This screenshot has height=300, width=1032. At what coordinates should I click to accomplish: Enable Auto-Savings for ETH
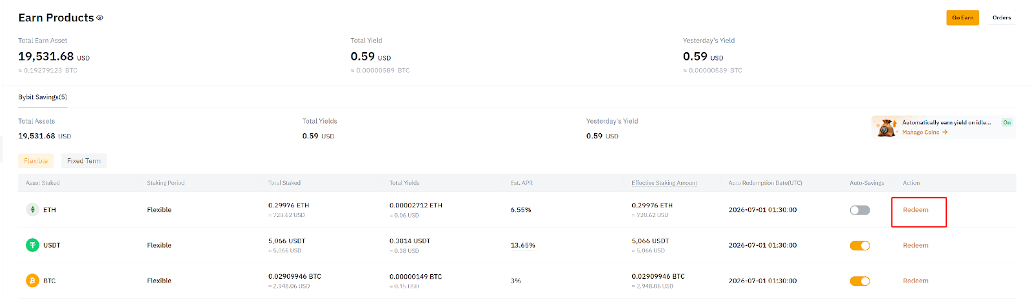click(x=860, y=210)
